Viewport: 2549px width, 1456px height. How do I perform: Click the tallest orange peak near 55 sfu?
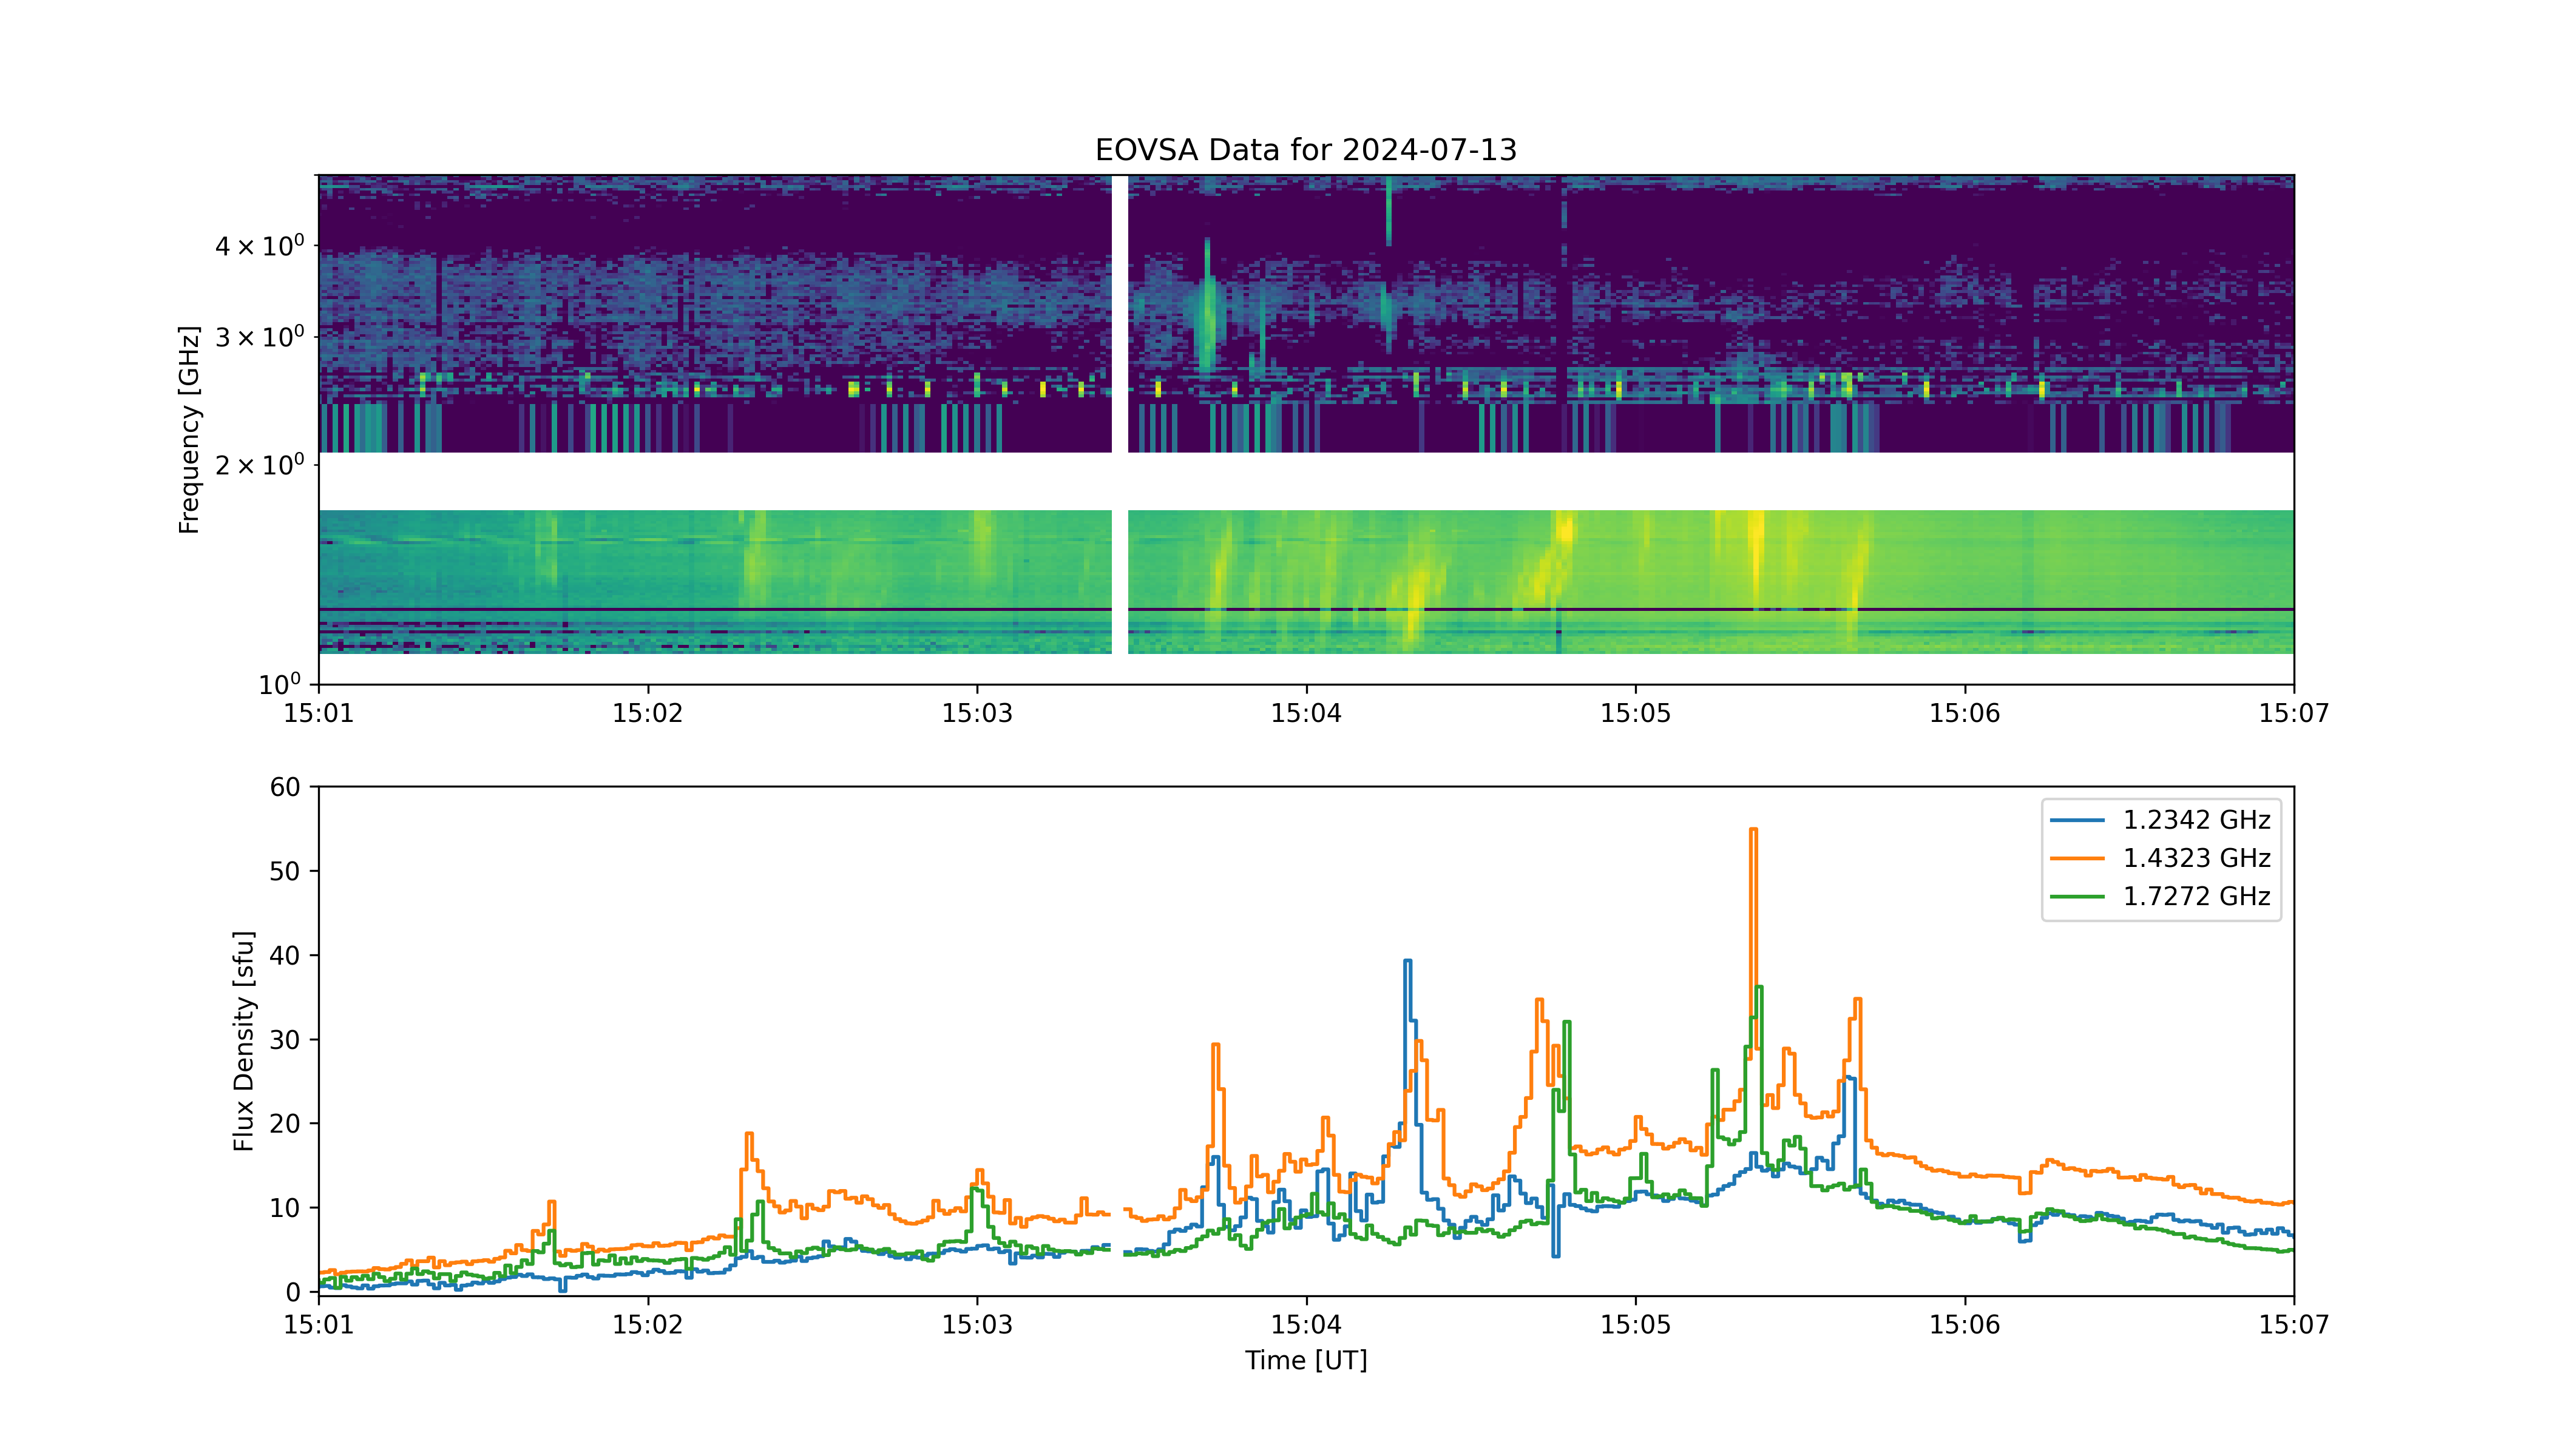point(1753,830)
